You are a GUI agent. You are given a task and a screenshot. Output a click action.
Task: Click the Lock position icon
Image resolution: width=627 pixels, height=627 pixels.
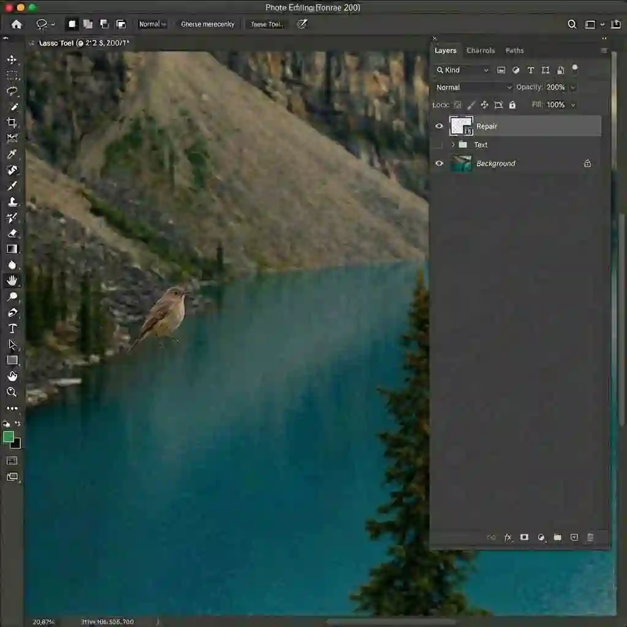click(x=484, y=105)
